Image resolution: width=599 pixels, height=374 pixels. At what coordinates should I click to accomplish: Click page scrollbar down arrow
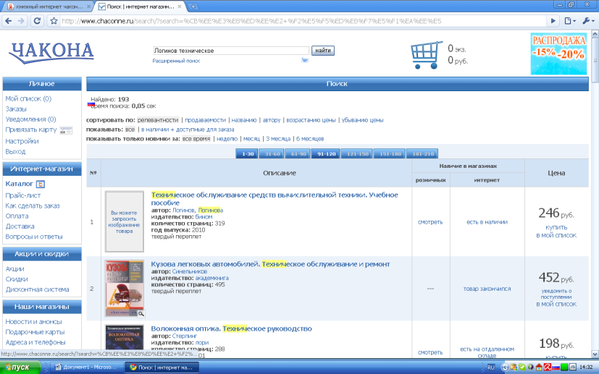pos(595,354)
